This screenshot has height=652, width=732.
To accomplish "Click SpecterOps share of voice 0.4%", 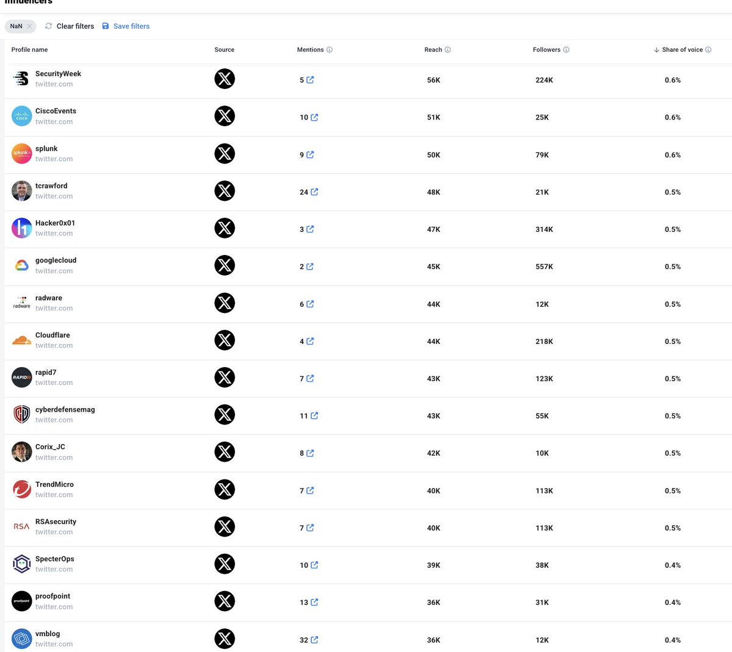I will coord(673,565).
